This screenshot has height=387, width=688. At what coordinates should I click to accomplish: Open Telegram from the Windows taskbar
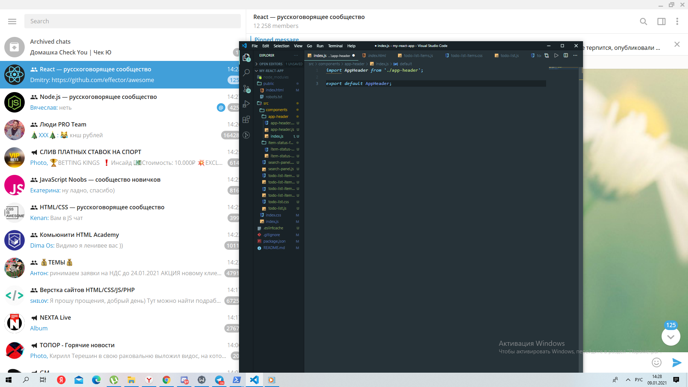(219, 380)
